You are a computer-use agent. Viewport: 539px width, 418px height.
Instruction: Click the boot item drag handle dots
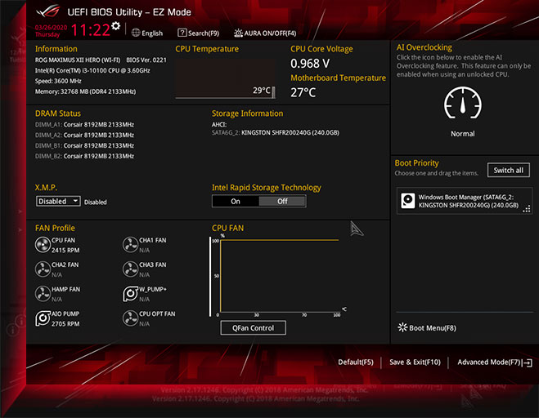point(526,209)
